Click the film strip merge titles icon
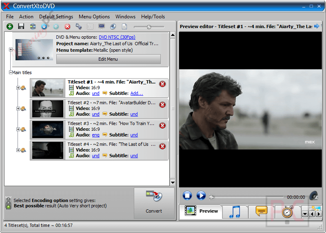Viewport: 326px width, 233px height. (x=33, y=26)
